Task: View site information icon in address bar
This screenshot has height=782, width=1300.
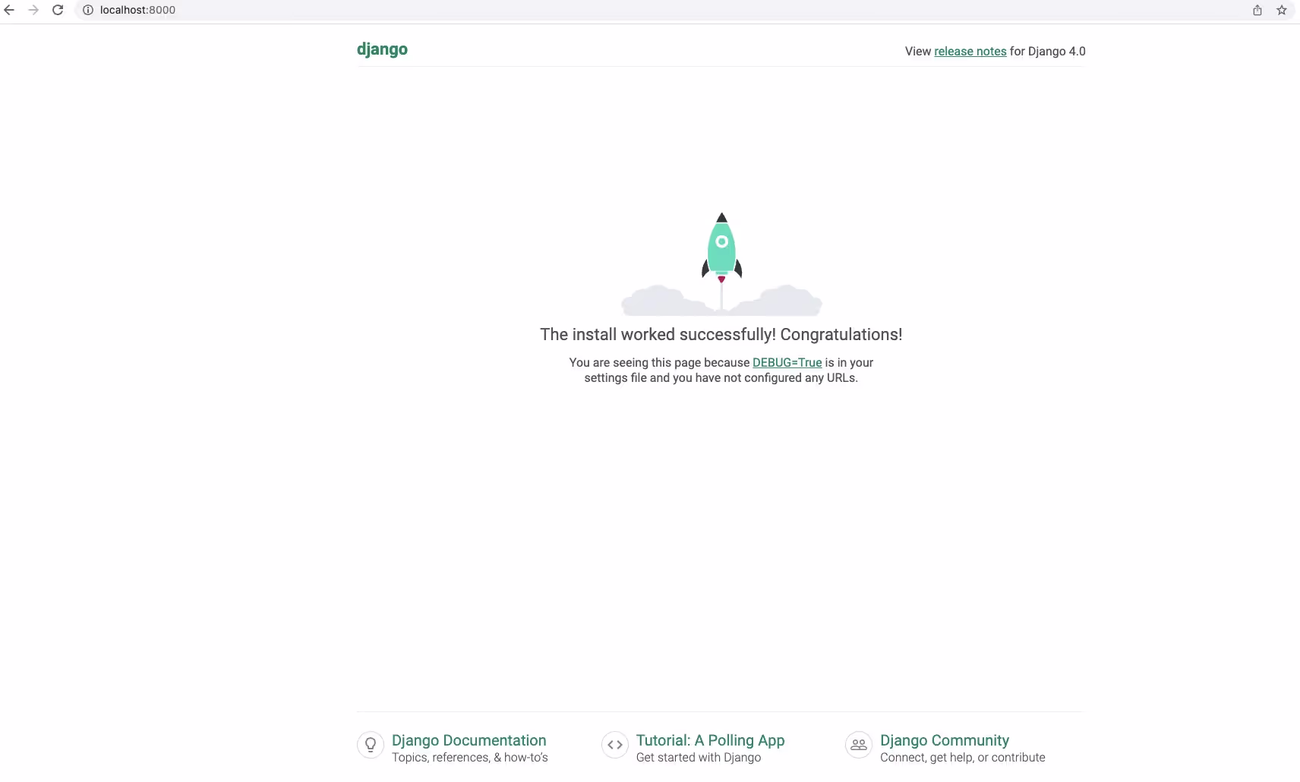Action: [x=88, y=10]
